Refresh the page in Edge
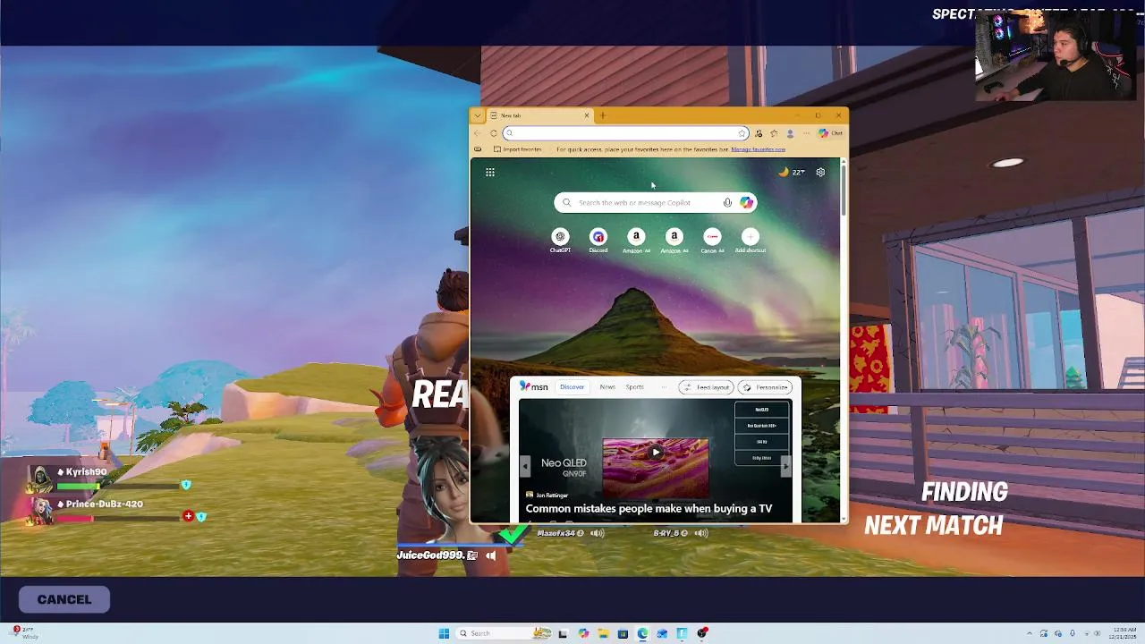This screenshot has height=644, width=1145. pos(493,133)
